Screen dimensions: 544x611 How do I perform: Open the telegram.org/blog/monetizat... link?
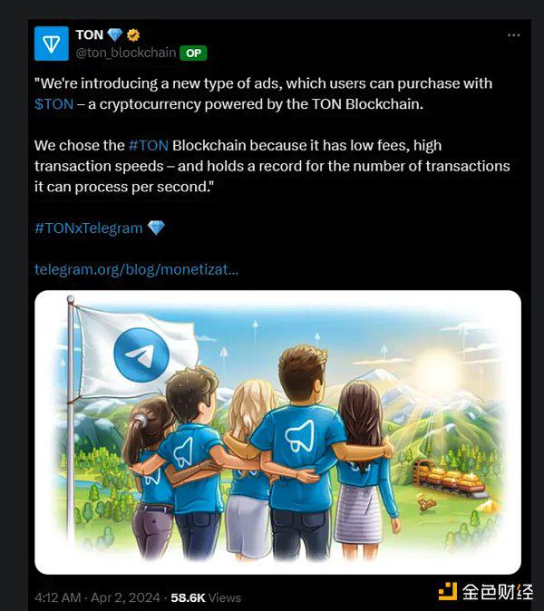click(x=136, y=269)
